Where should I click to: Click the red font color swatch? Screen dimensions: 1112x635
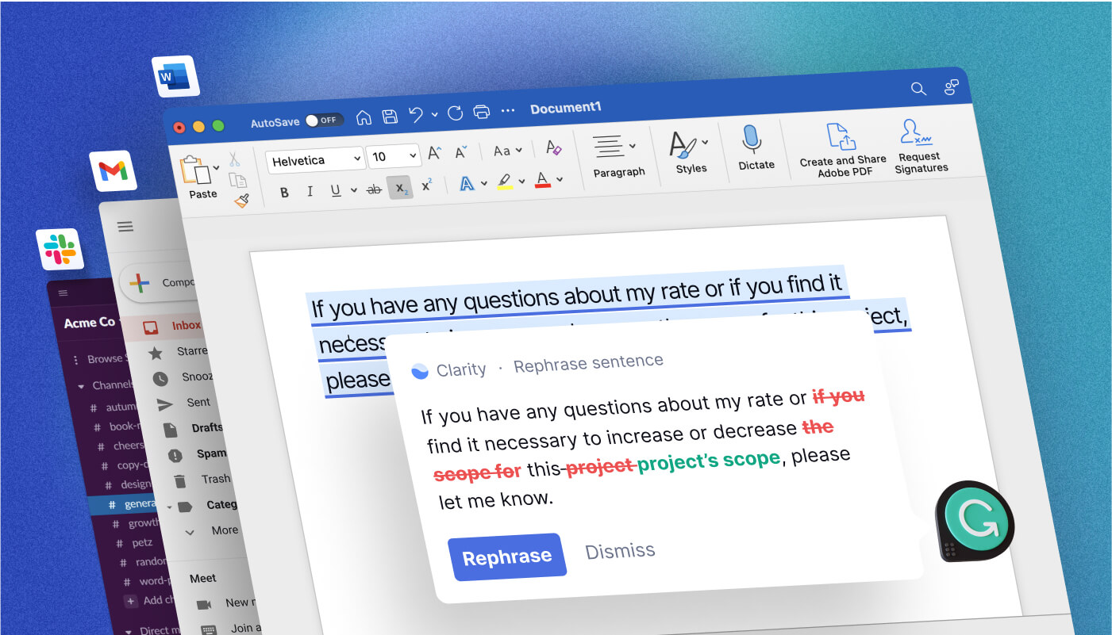[543, 181]
